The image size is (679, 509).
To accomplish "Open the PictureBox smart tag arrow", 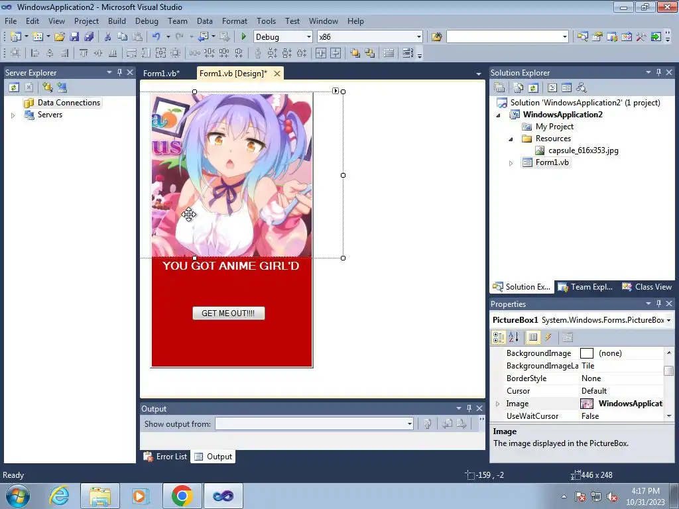I will [336, 90].
